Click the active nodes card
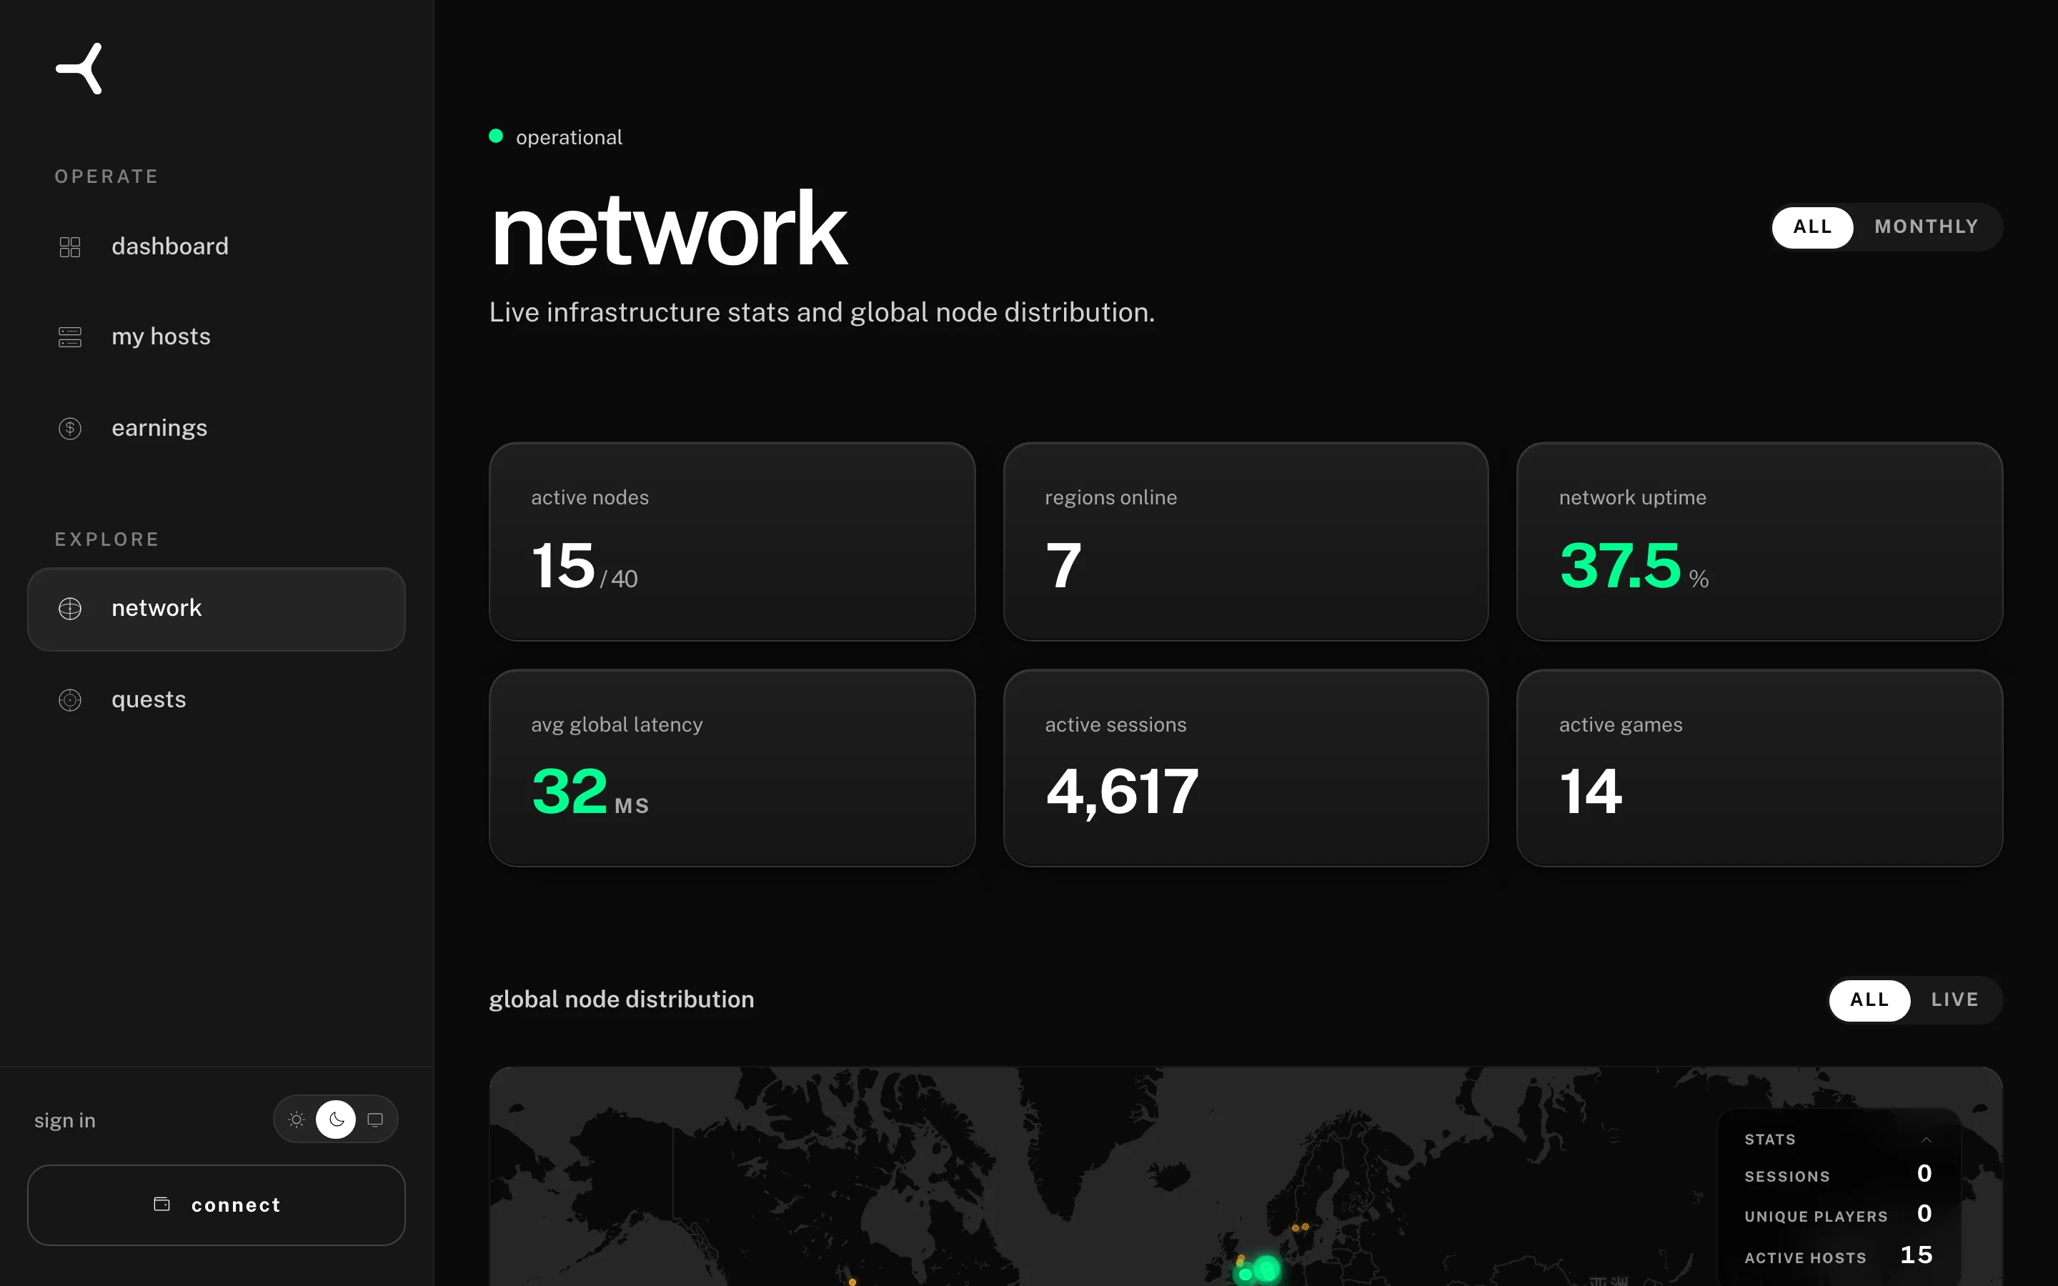2058x1286 pixels. pos(731,541)
